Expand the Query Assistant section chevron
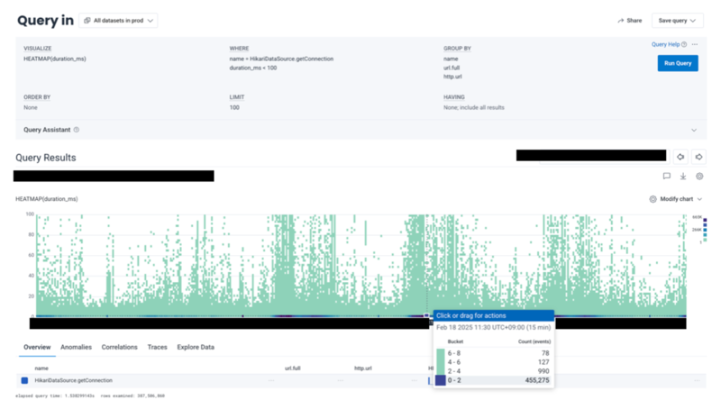The width and height of the screenshot is (721, 409). pyautogui.click(x=694, y=130)
